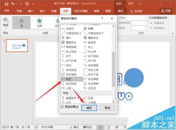The width and height of the screenshot is (176, 130).
Task: Confirm with the 确定 button
Action: click(x=89, y=108)
